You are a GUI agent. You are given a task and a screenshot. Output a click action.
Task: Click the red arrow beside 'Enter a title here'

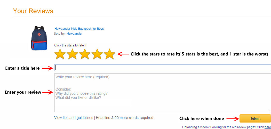pyautogui.click(x=47, y=68)
